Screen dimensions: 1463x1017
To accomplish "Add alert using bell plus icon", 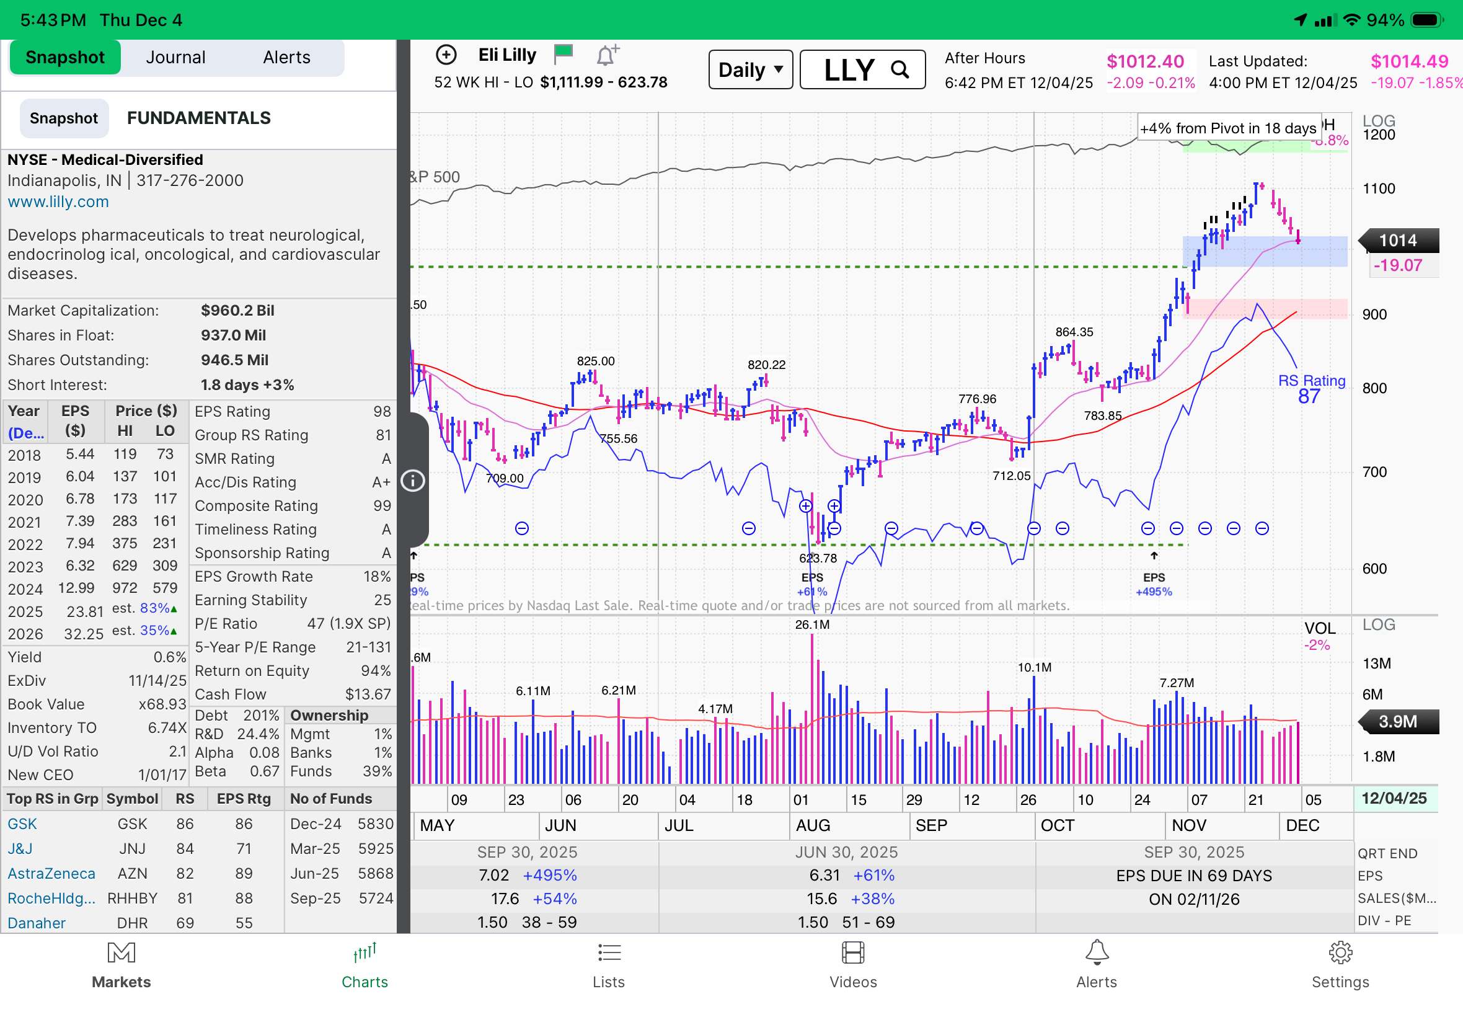I will point(607,55).
